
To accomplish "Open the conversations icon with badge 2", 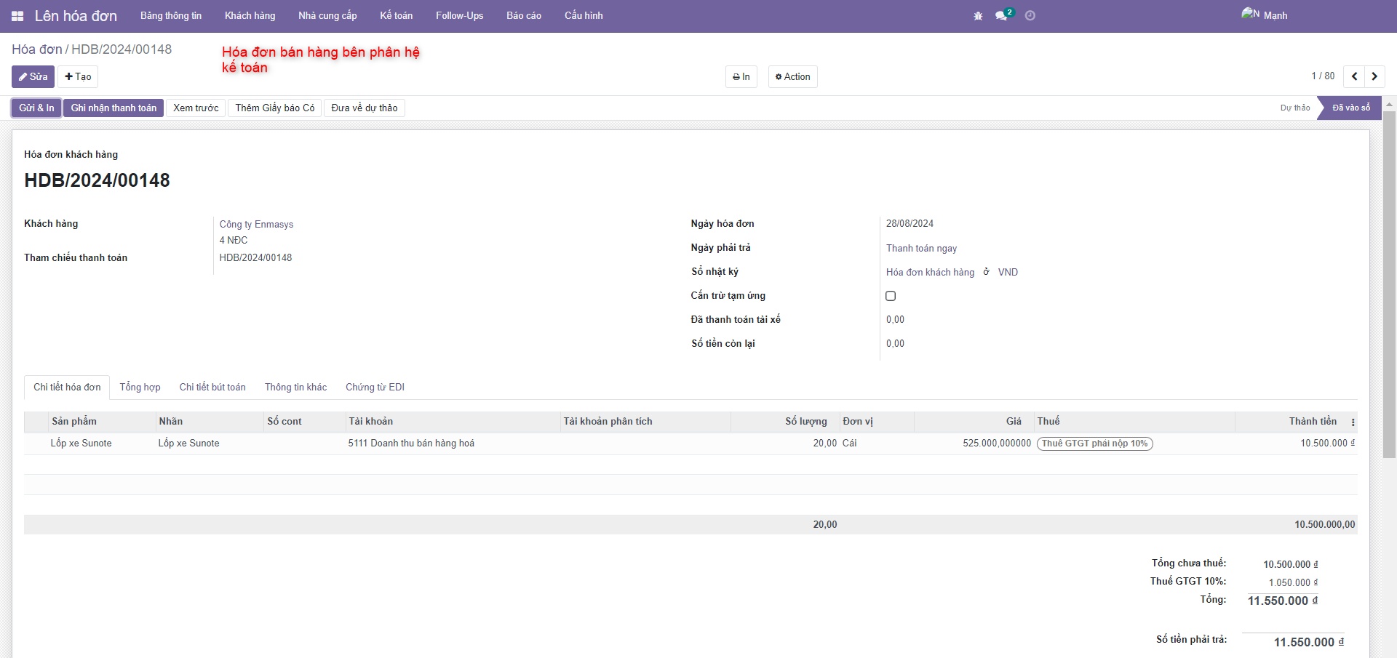I will pos(1002,16).
